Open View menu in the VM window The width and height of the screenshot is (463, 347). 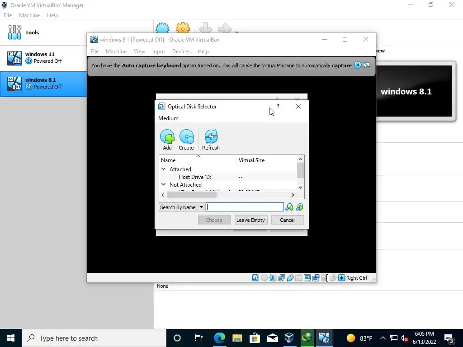(139, 52)
